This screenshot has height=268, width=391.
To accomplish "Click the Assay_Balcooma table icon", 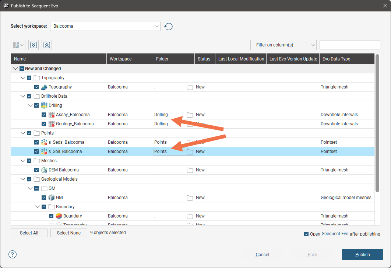I will click(52, 115).
